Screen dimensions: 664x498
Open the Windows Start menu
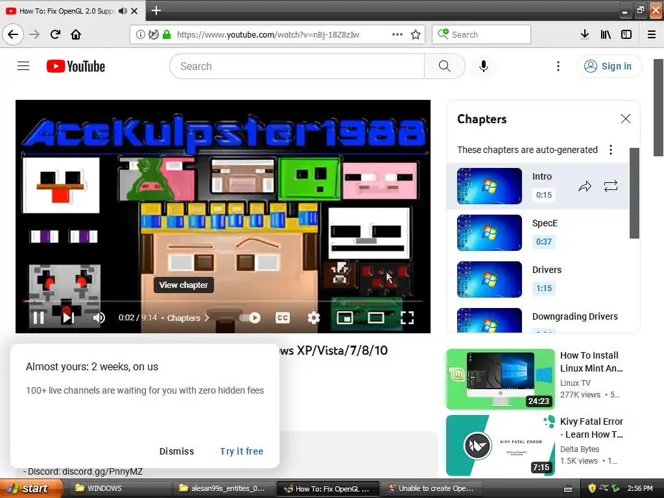(31, 488)
